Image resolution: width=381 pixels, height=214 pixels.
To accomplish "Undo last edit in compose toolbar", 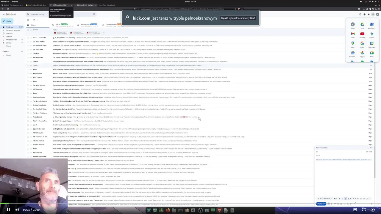I will [318, 199].
